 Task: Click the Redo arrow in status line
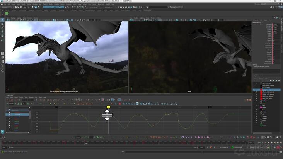(x=26, y=7)
